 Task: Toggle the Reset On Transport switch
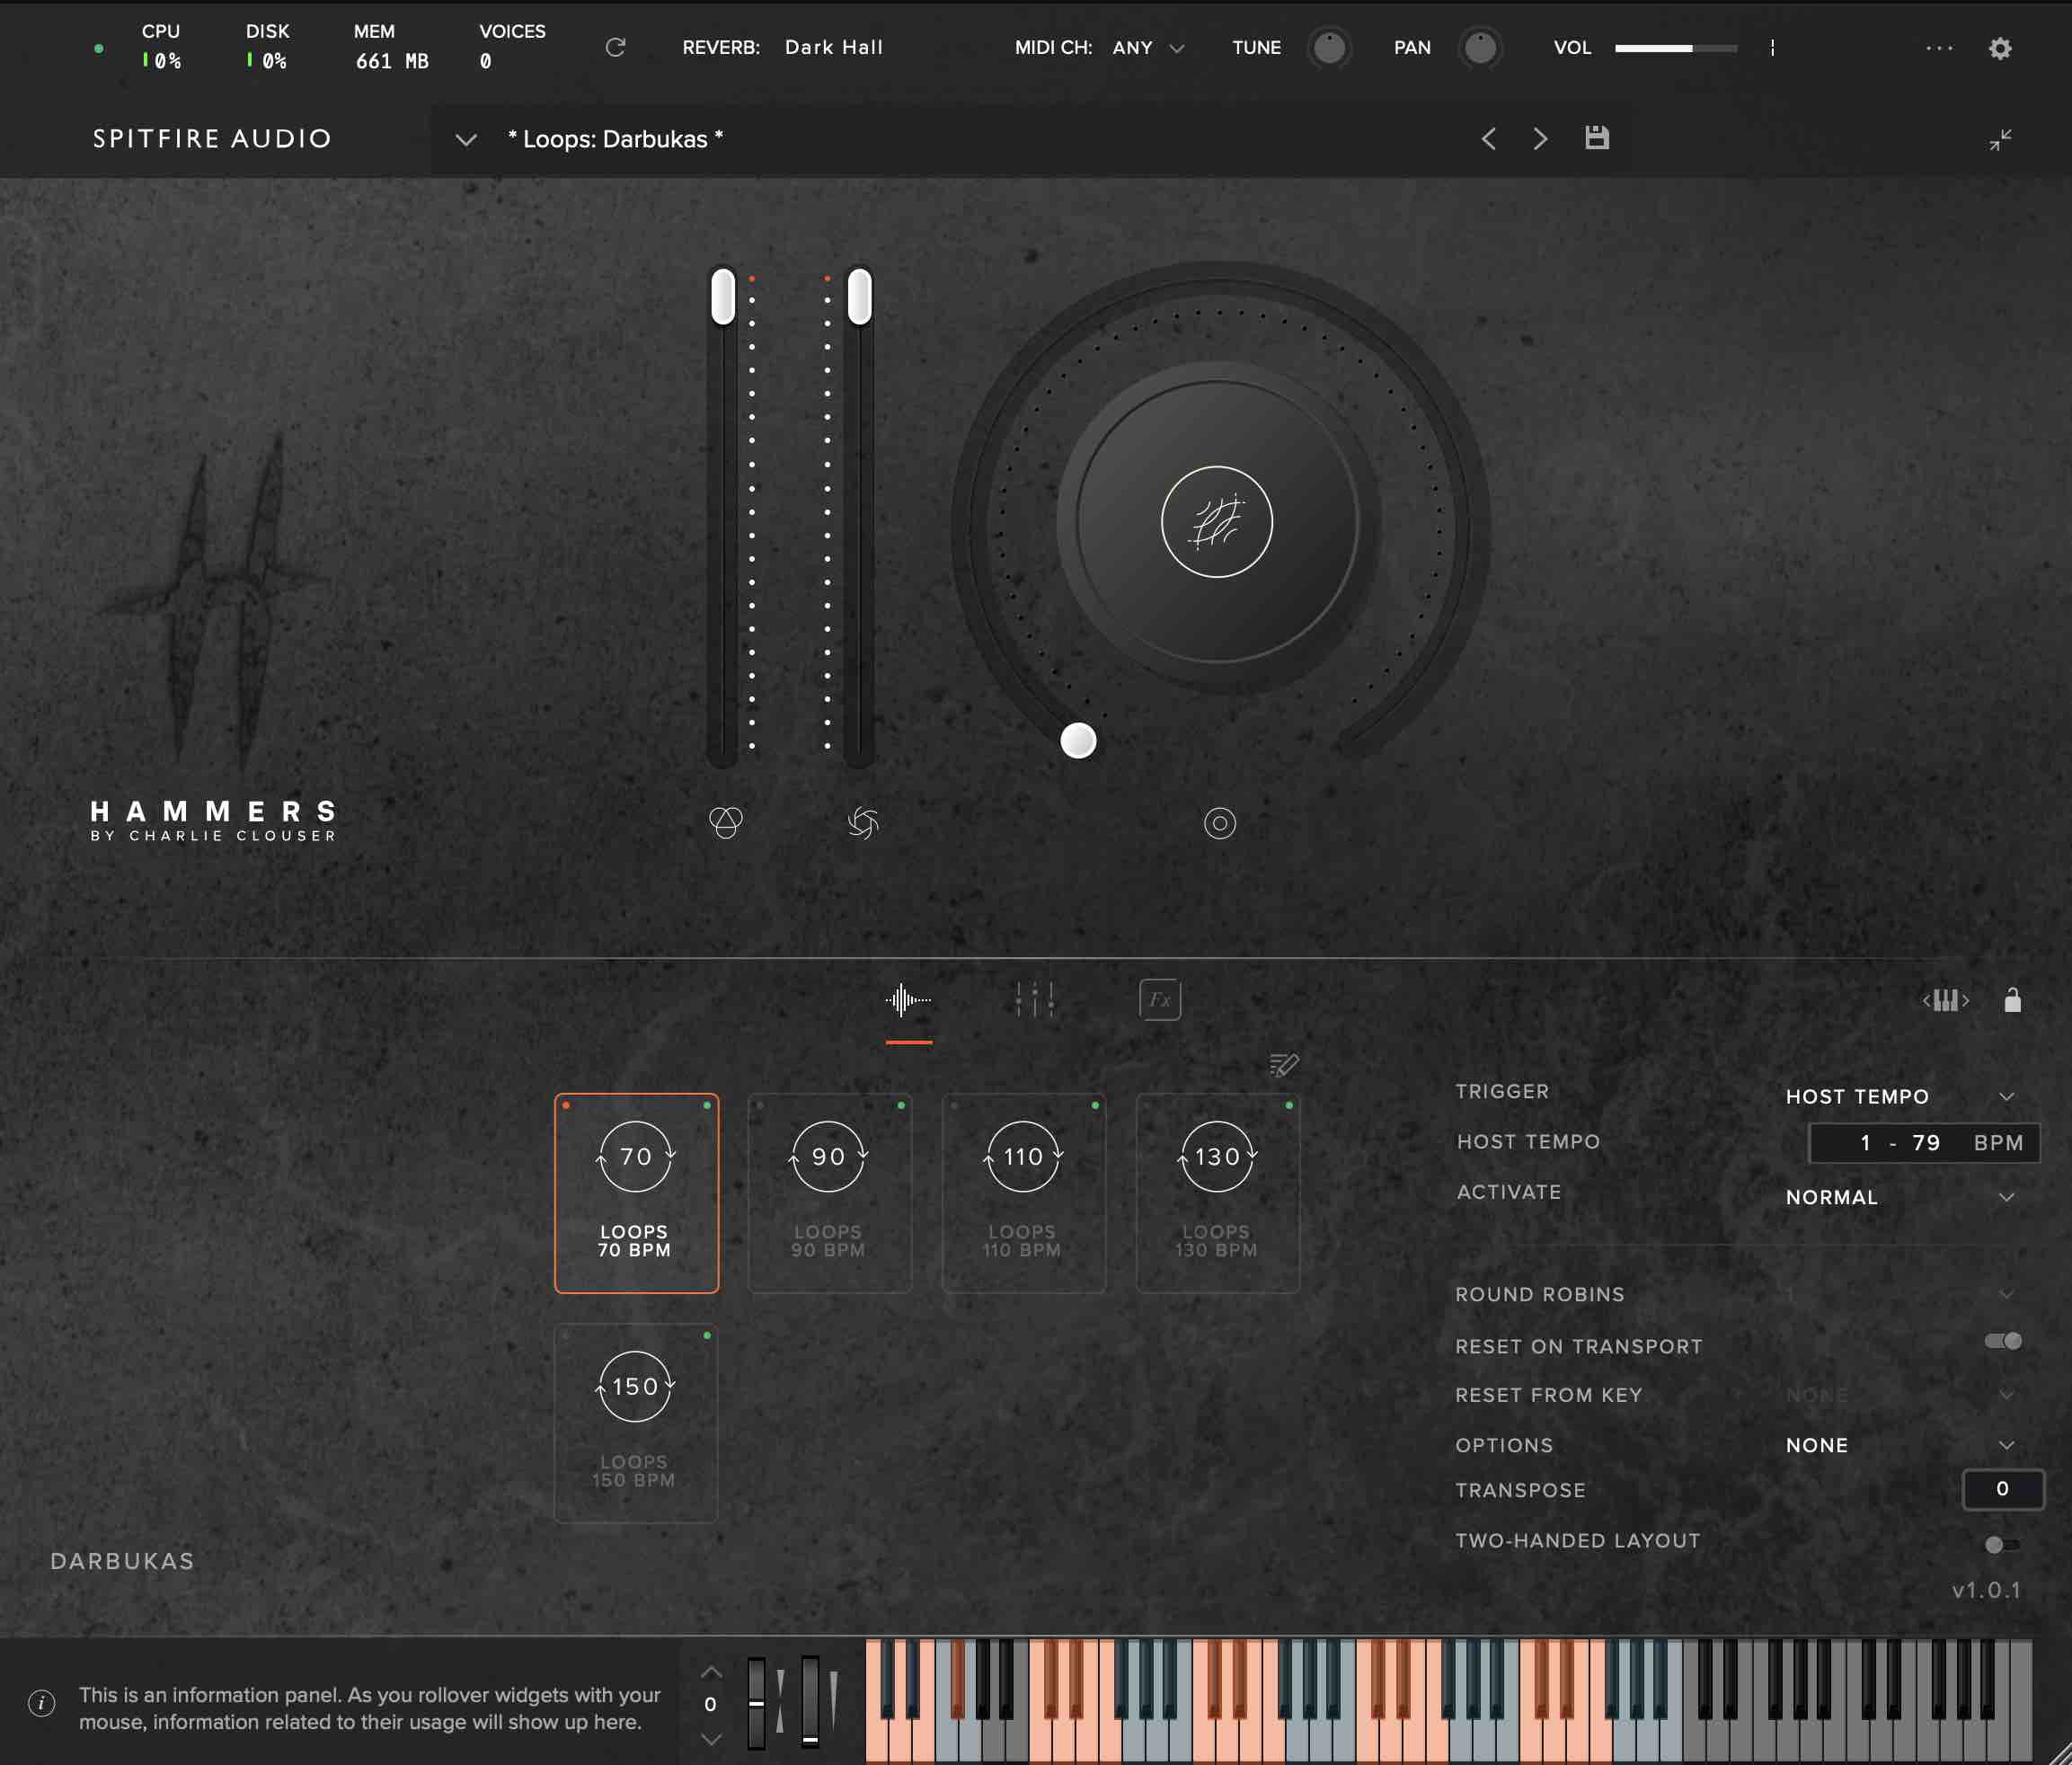click(2003, 1341)
